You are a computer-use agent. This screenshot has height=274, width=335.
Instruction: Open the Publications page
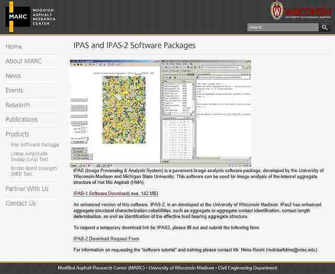point(21,120)
